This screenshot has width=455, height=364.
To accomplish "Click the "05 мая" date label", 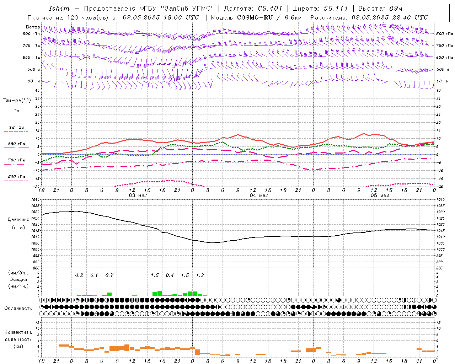I will [380, 196].
